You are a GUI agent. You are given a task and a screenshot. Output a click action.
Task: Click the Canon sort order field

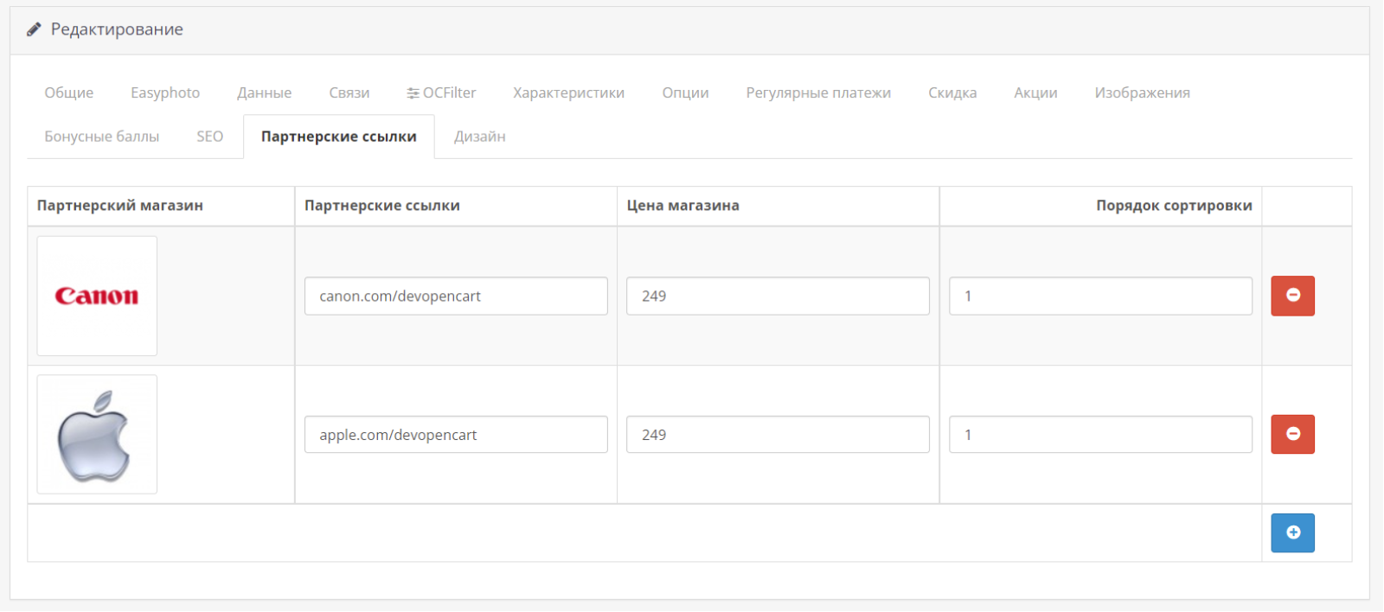coord(1100,296)
